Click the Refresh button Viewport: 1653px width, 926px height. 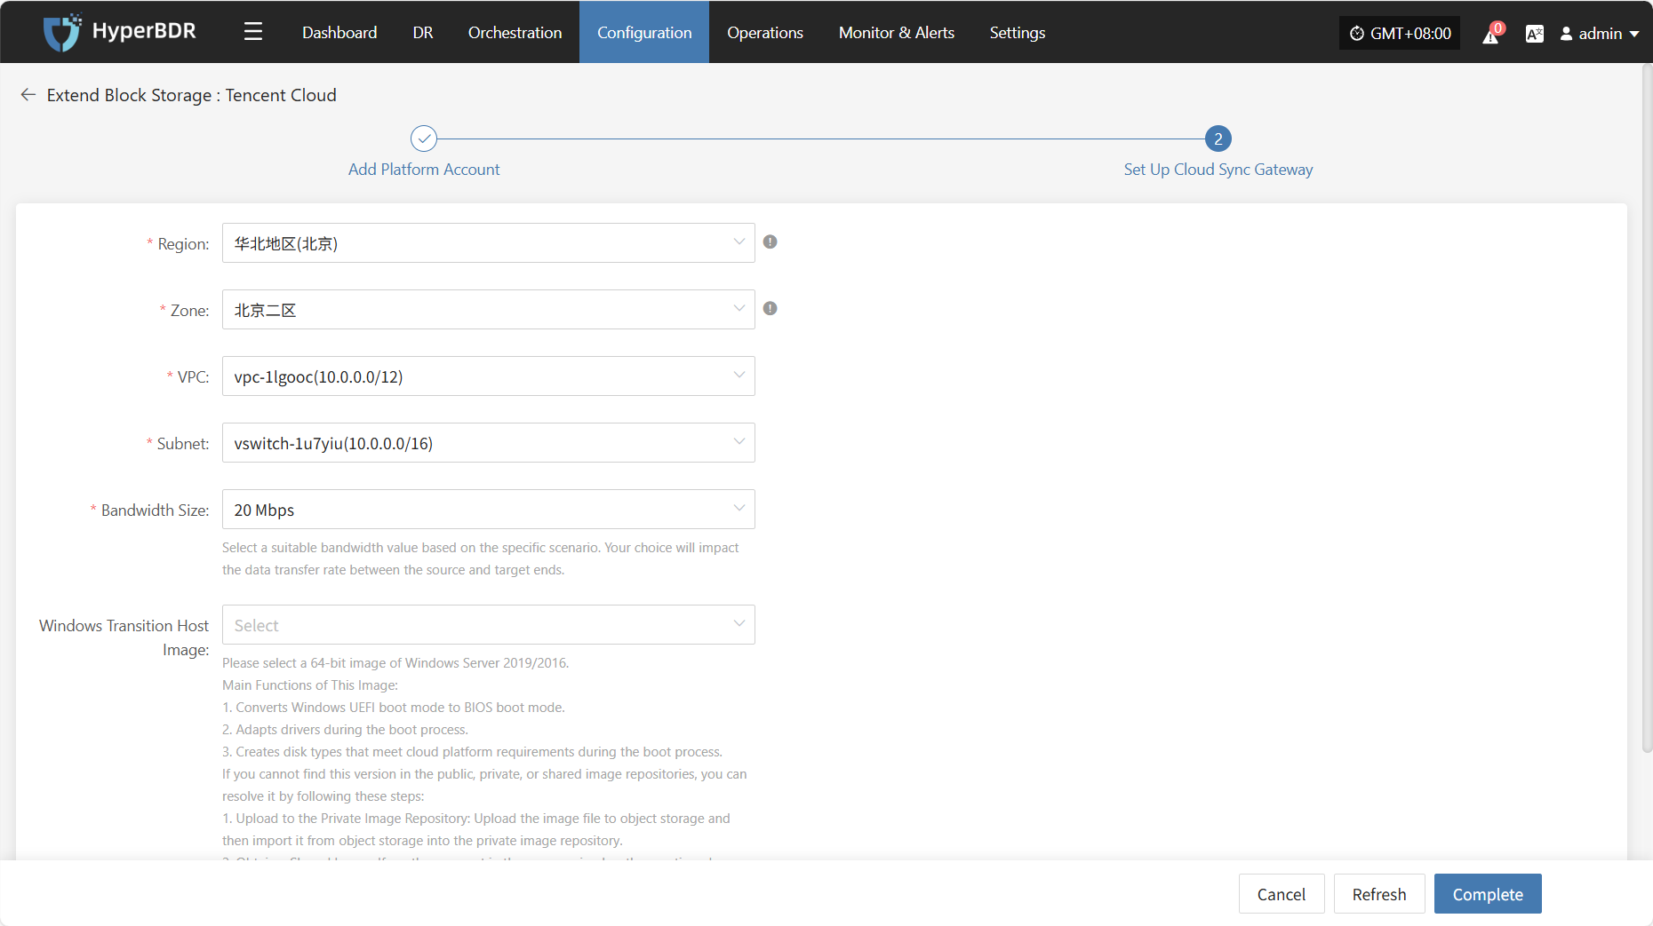point(1379,893)
